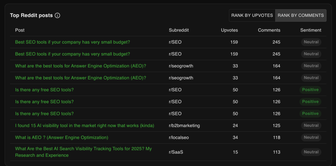Click the Top Reddit posts heading
This screenshot has width=336, height=166.
coord(31,15)
